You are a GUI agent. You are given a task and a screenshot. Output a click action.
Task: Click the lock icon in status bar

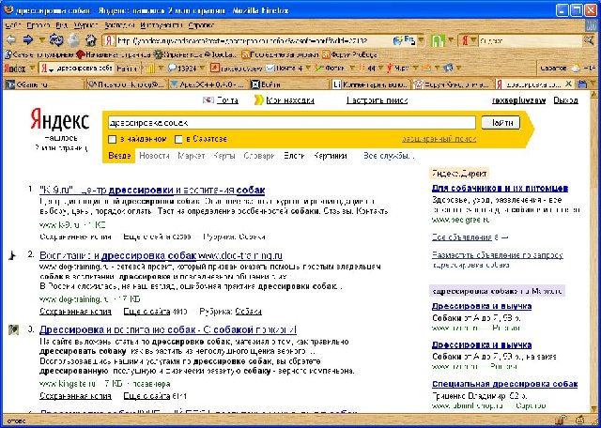point(562,420)
